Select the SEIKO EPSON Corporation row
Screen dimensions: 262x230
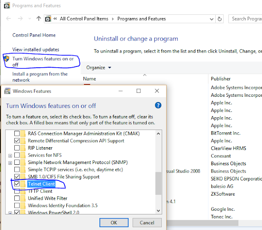click(x=236, y=179)
